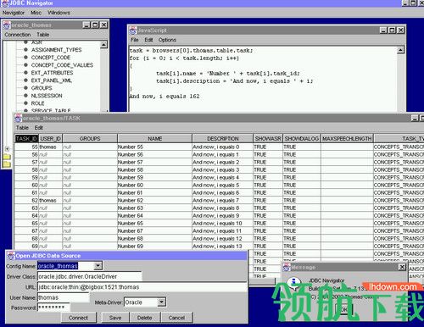
Task: Click the JavaScript window title icon
Action: pos(133,30)
